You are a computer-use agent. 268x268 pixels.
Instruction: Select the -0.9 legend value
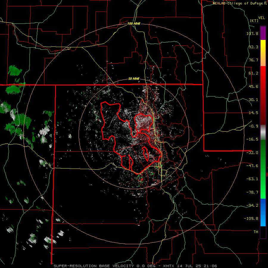pyautogui.click(x=253, y=126)
